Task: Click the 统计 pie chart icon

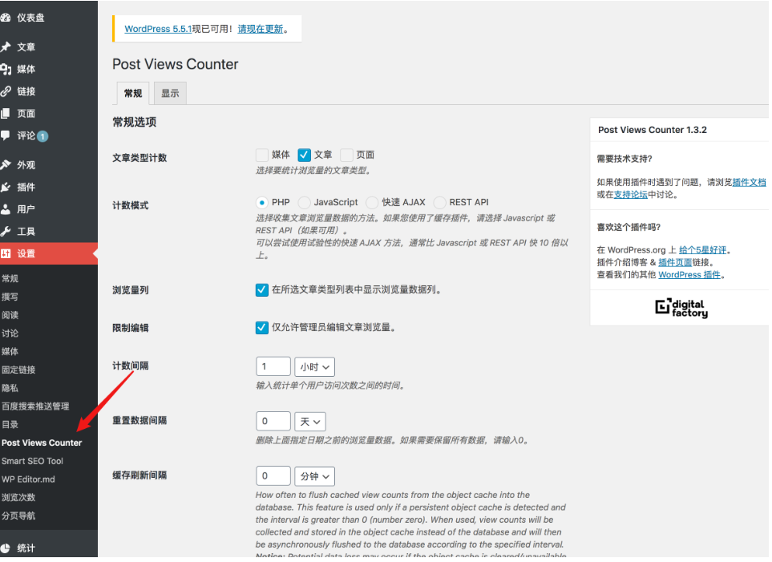Action: (x=6, y=548)
